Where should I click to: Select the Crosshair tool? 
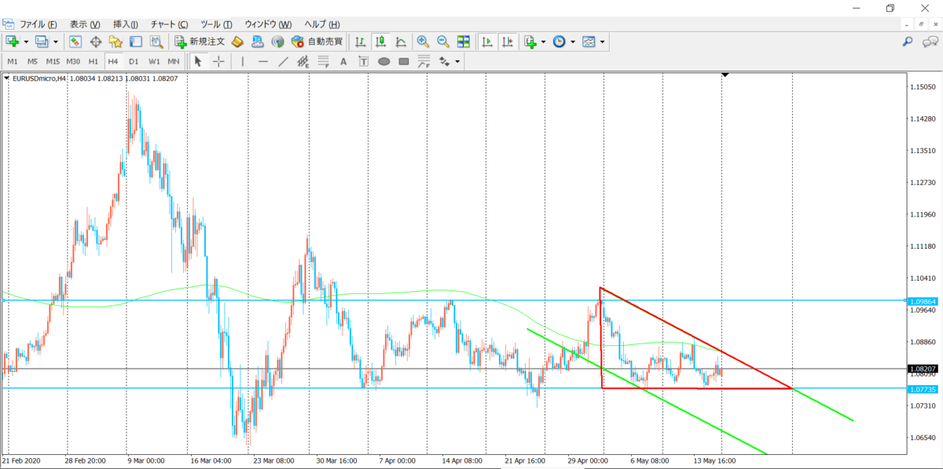pos(218,61)
